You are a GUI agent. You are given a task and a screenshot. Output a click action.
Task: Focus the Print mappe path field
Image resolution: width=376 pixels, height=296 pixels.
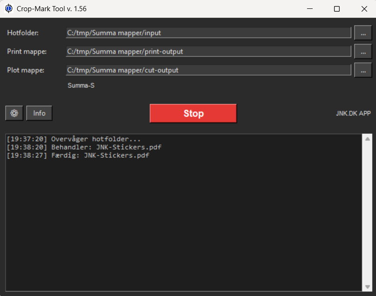[x=208, y=51]
